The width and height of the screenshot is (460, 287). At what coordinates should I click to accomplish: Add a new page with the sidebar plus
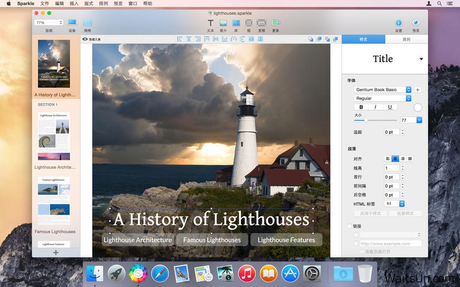(56, 253)
